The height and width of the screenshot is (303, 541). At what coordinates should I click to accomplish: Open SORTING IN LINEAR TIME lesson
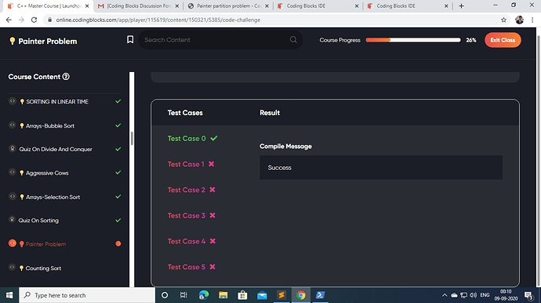57,102
